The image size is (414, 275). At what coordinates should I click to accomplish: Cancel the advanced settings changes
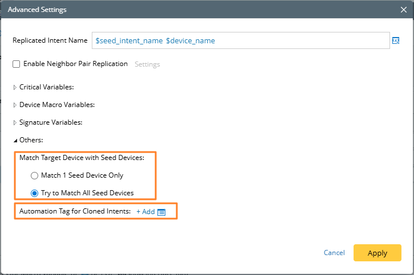click(x=334, y=253)
